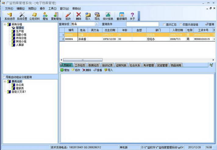This screenshot has width=217, height=150.
Task: Select row with 孙尚香
Action: (x=137, y=39)
